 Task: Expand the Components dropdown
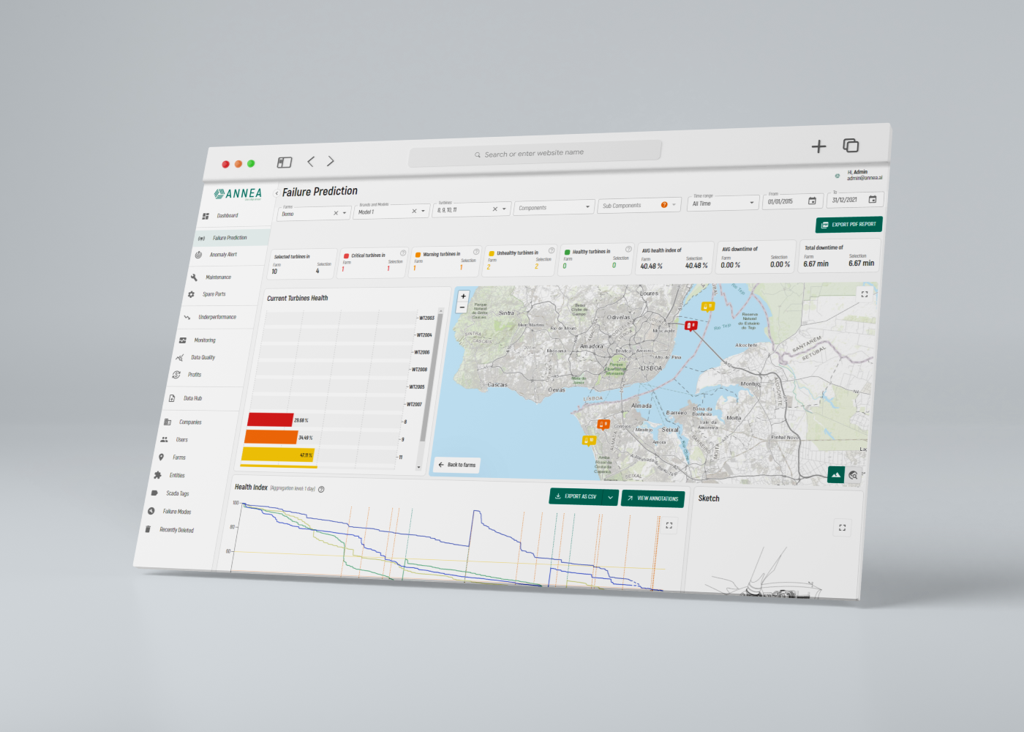coord(554,208)
